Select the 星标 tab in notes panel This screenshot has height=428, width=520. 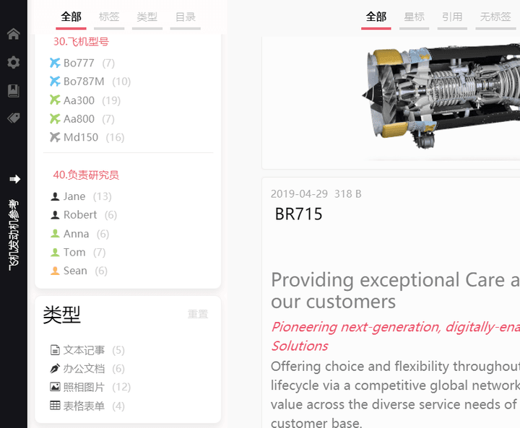click(x=415, y=17)
